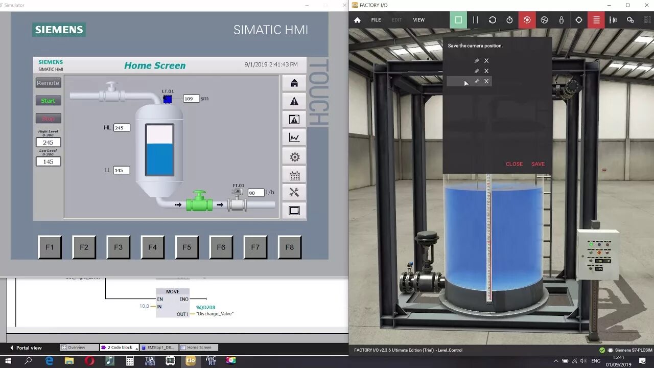The height and width of the screenshot is (368, 654).
Task: Click the green Start button on HMI
Action: coord(49,101)
